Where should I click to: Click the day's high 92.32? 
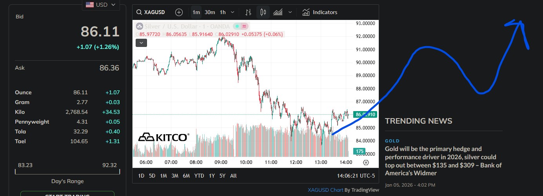pos(110,165)
